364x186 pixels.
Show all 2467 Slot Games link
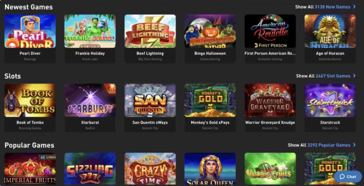pyautogui.click(x=323, y=76)
